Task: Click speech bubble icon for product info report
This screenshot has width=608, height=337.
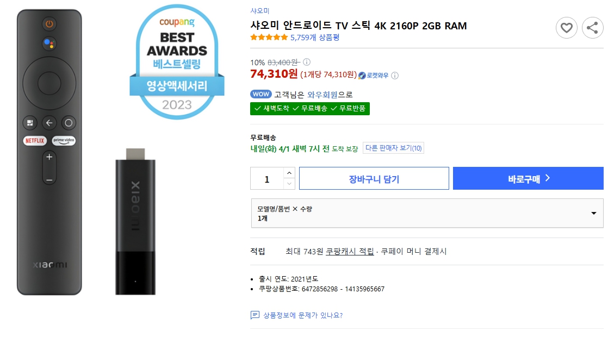Action: tap(255, 315)
